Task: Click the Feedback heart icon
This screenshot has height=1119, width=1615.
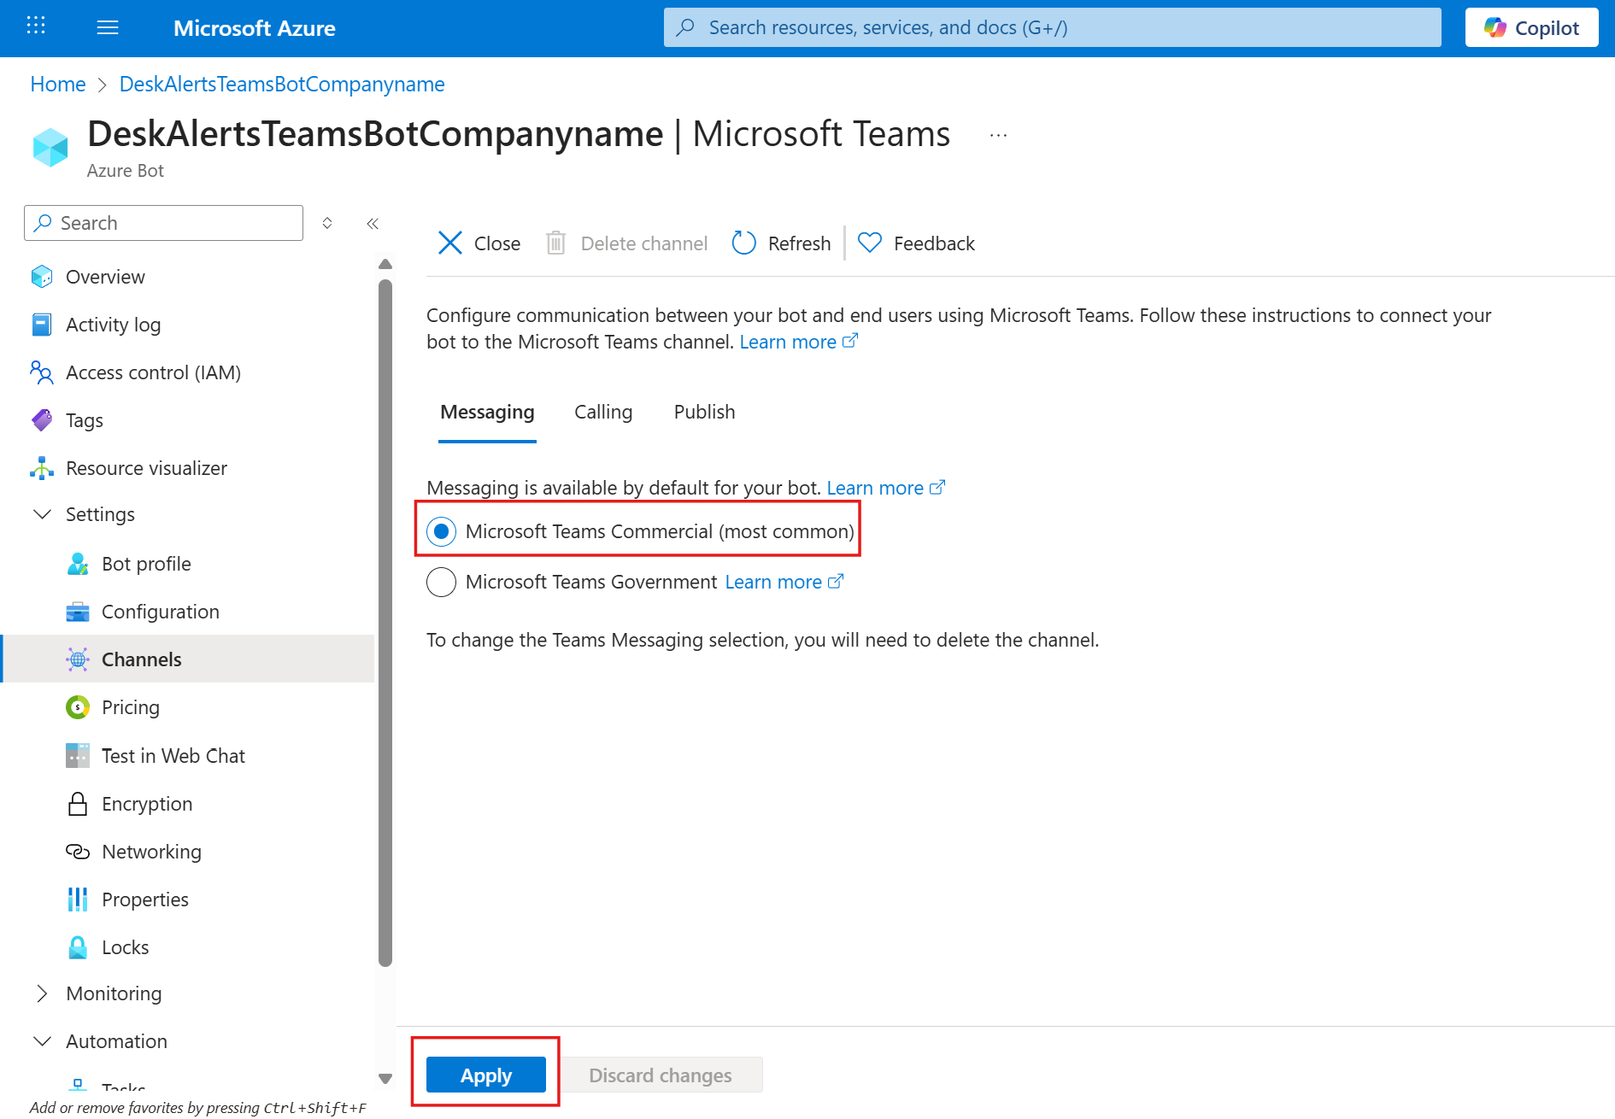Action: 870,243
